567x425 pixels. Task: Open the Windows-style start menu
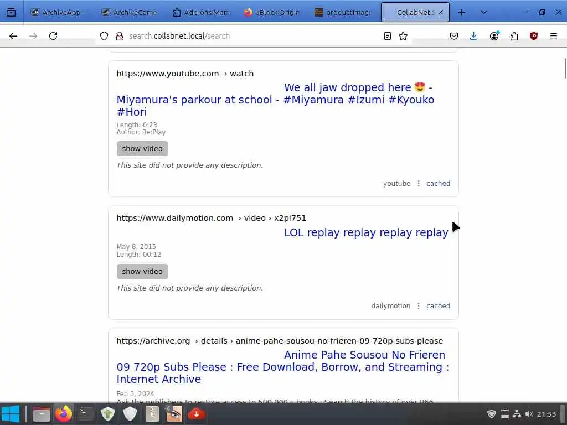tap(11, 414)
